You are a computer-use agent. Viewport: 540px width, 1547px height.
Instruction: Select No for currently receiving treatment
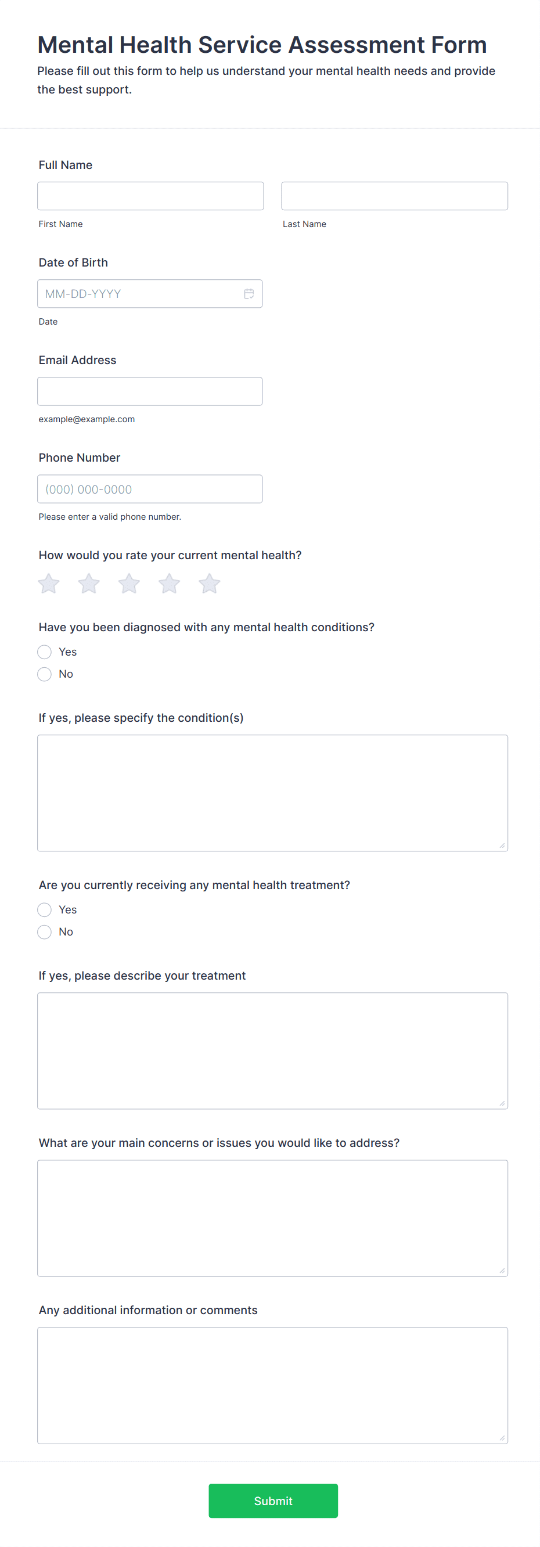pos(45,932)
